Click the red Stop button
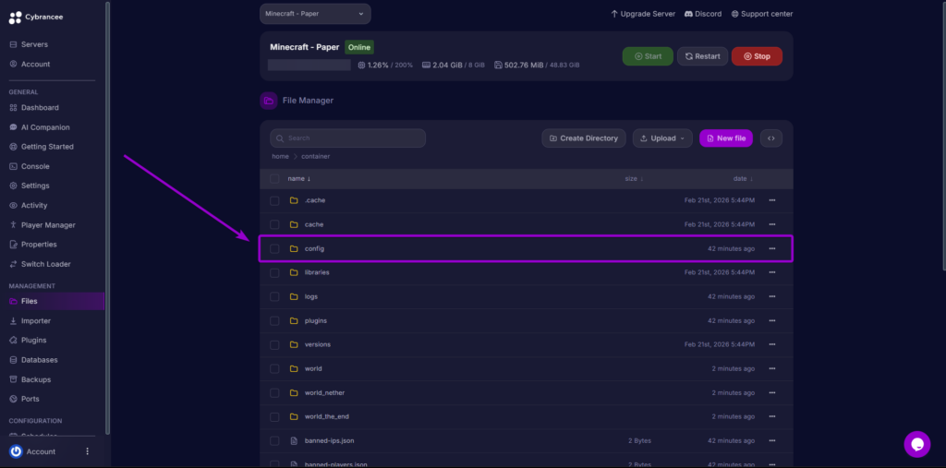The image size is (946, 468). [x=757, y=56]
